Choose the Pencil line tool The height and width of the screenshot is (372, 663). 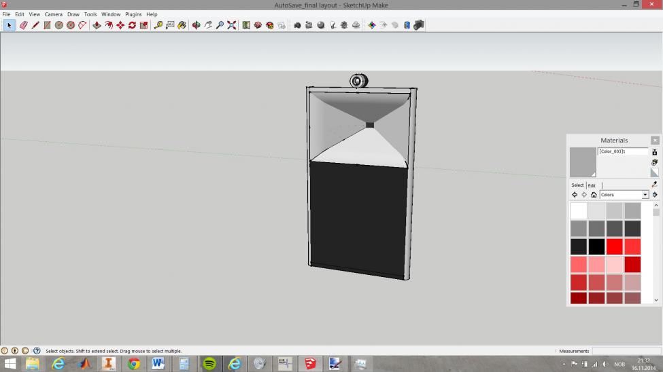(x=35, y=25)
